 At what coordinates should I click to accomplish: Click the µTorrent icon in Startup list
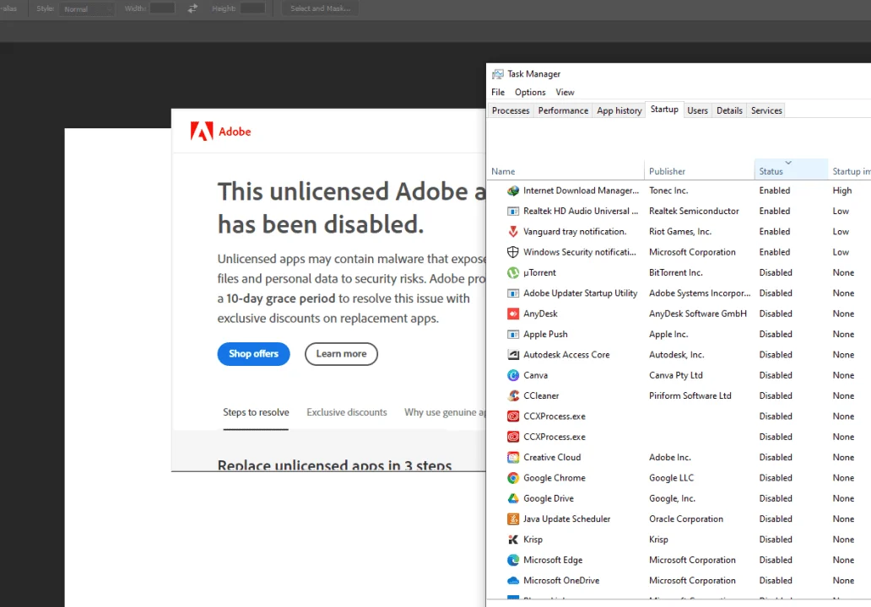pyautogui.click(x=512, y=272)
